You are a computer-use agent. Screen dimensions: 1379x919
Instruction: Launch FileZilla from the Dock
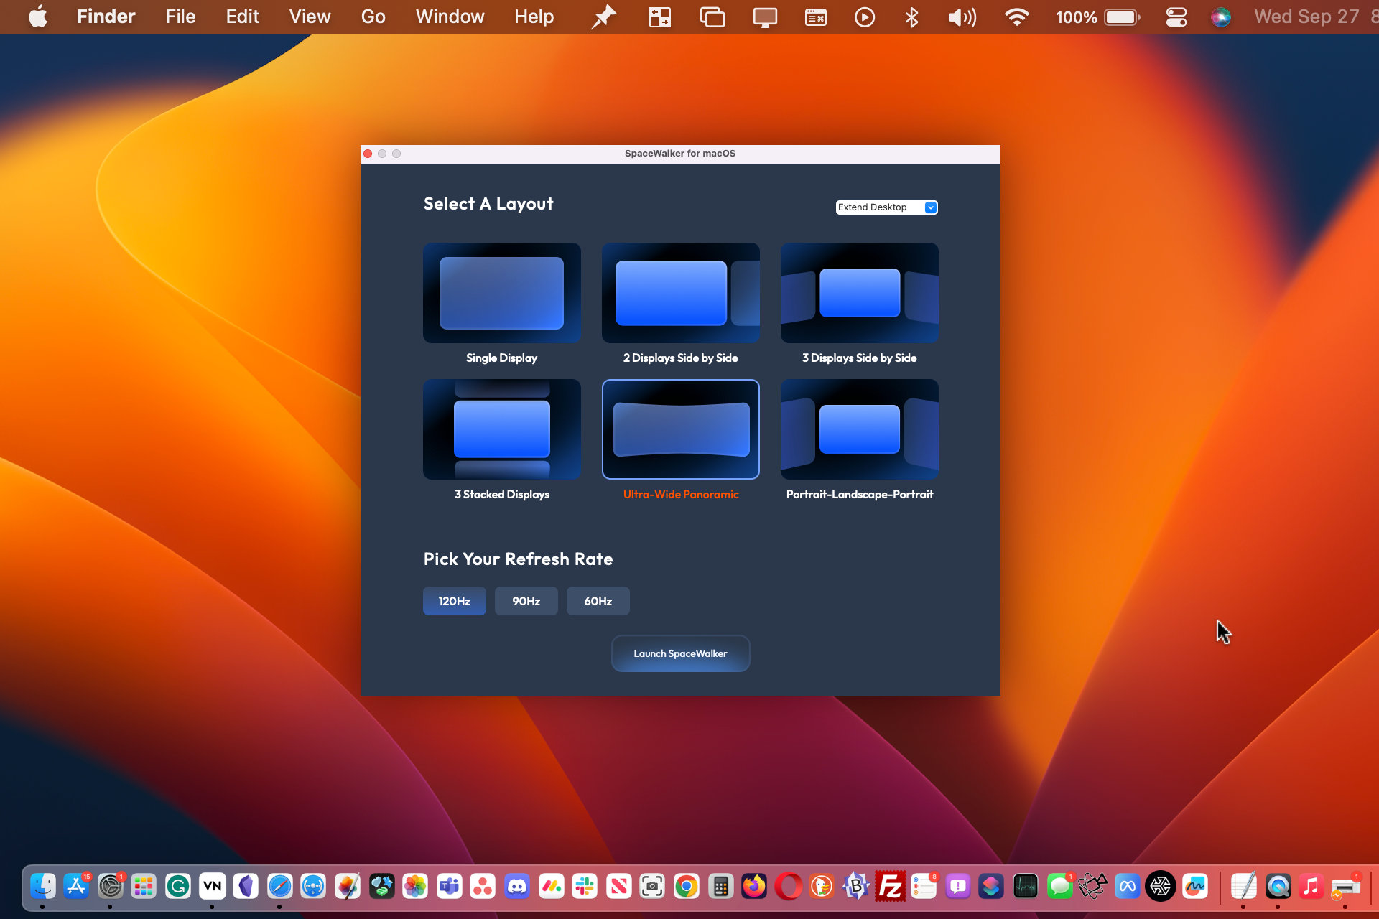click(890, 887)
